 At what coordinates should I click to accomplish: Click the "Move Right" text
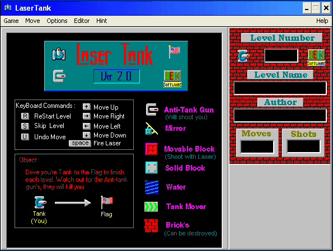[109, 116]
